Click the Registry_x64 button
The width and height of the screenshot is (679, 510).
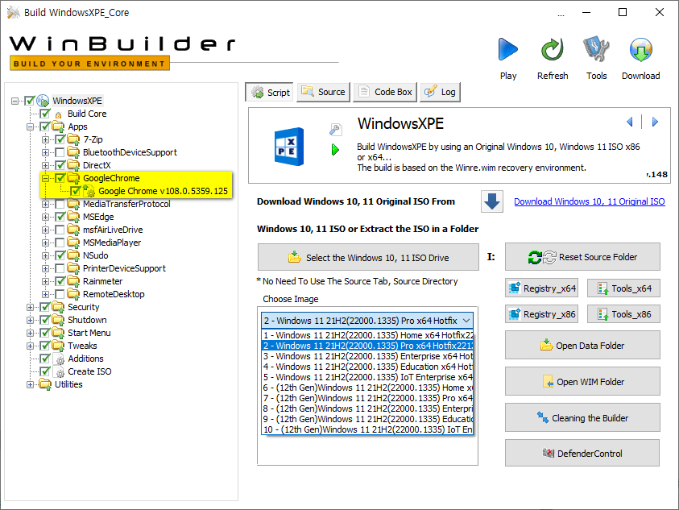[x=541, y=288]
